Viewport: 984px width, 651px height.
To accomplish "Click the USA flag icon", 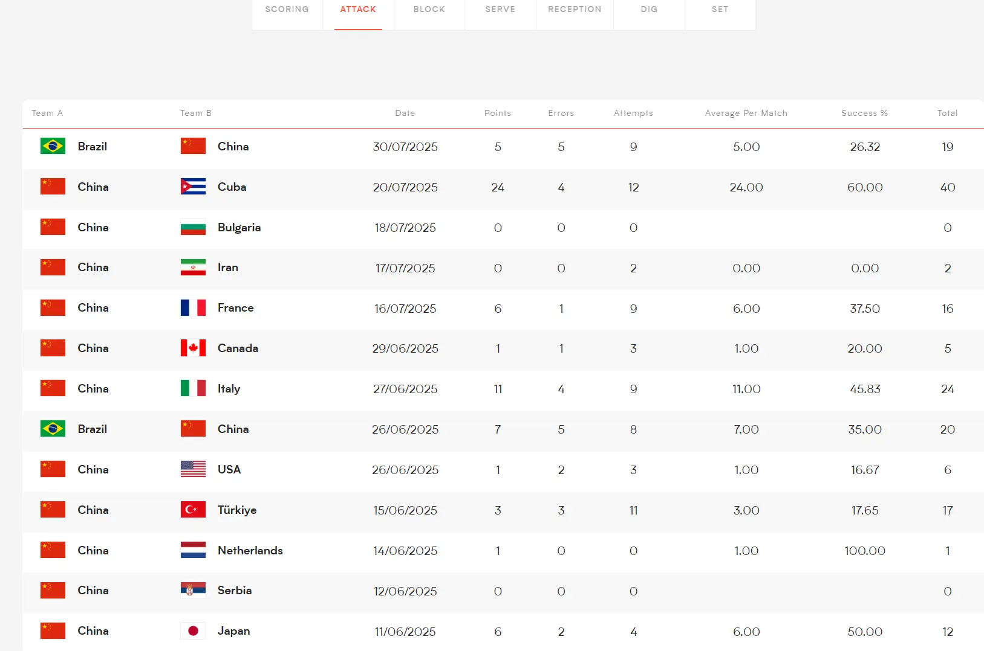I will pyautogui.click(x=193, y=469).
